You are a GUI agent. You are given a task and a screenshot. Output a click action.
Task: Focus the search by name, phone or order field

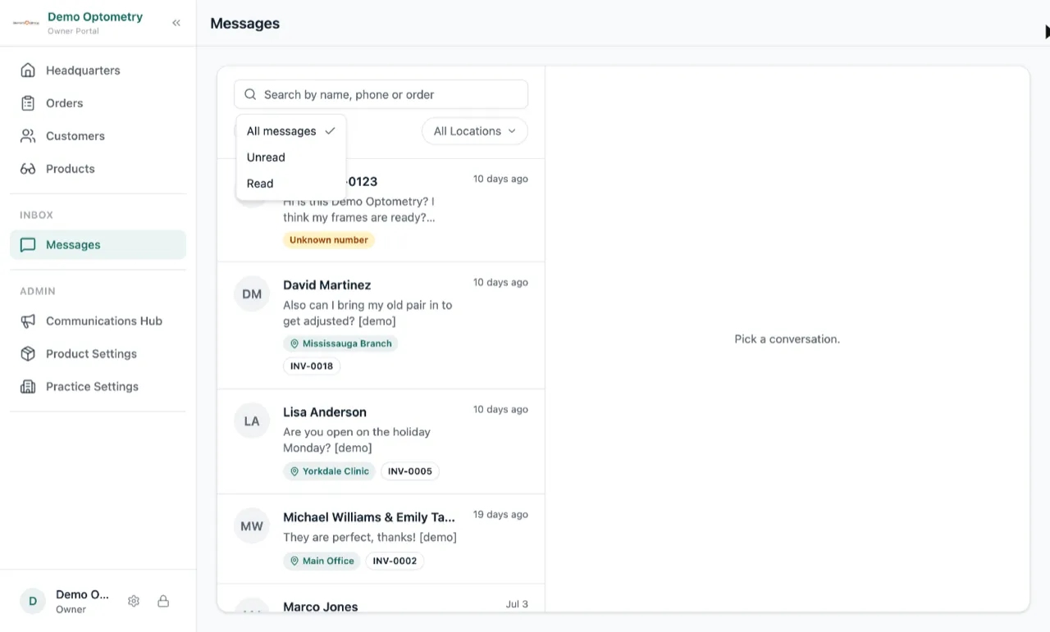[381, 94]
